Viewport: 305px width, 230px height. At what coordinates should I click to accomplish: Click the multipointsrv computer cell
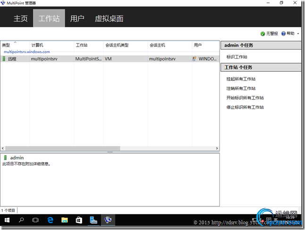click(44, 59)
